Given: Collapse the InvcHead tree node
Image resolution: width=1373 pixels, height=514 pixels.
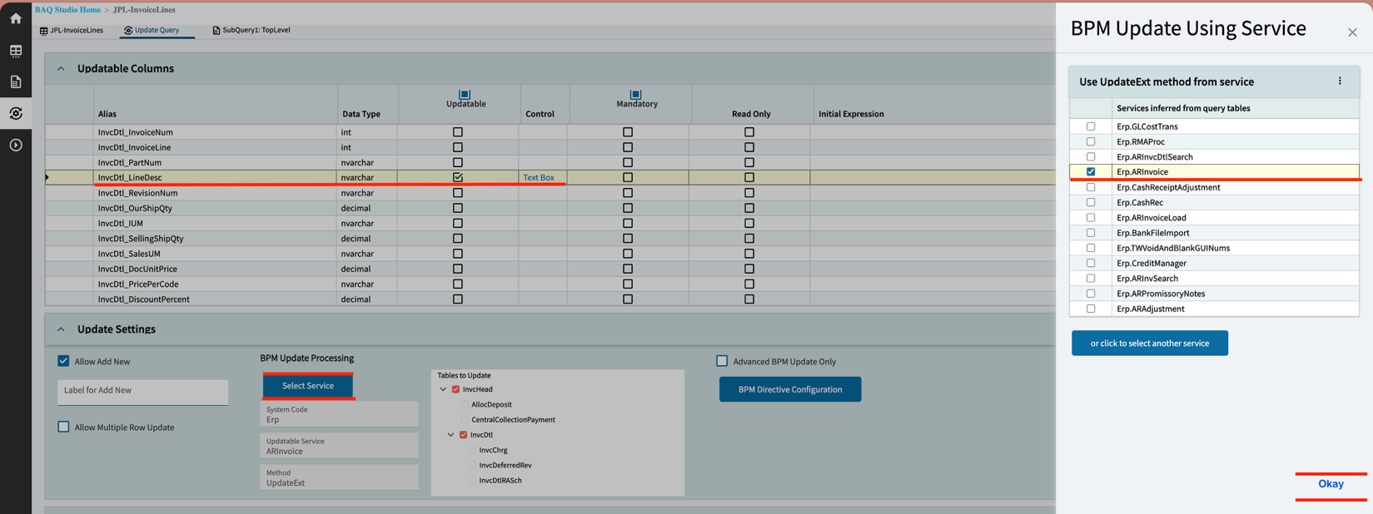Looking at the screenshot, I should click(x=443, y=389).
